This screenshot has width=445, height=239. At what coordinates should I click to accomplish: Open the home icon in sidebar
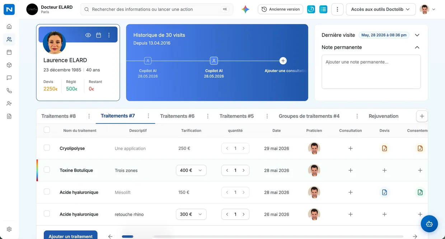(9, 26)
